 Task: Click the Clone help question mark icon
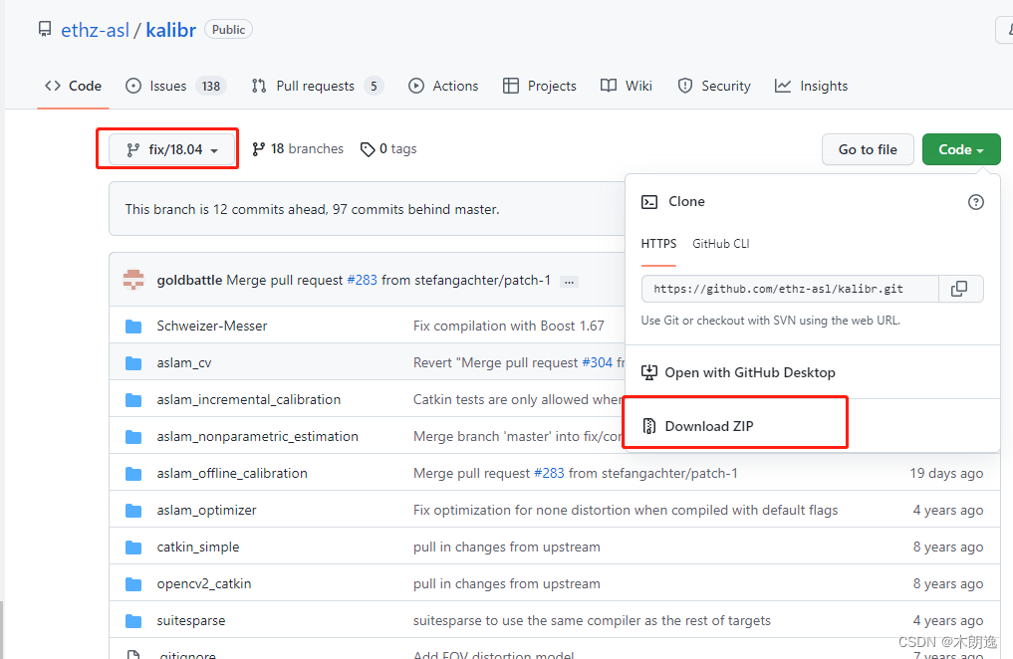tap(975, 202)
